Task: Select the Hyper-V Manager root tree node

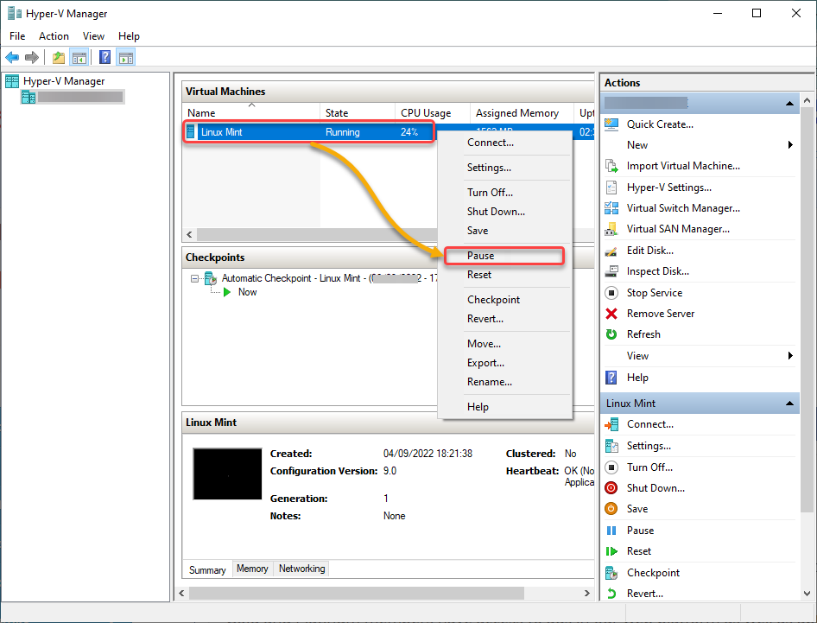Action: (54, 81)
